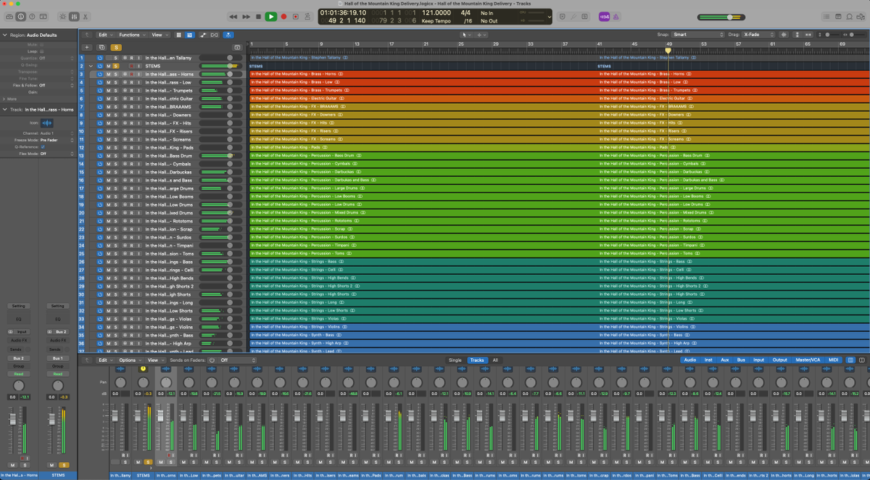Image resolution: width=870 pixels, height=480 pixels.
Task: Open the tracks area View menu
Action: (x=159, y=35)
